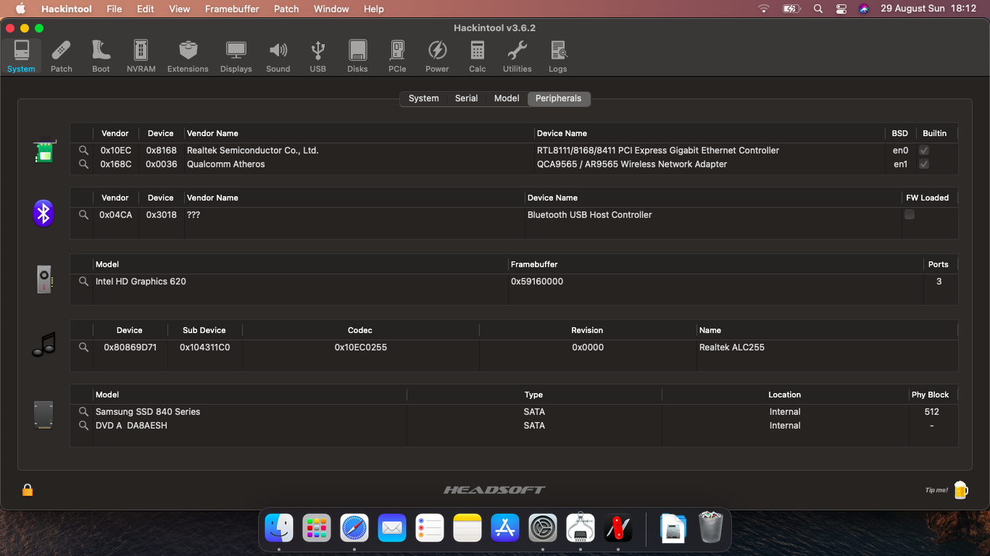Open the PCIe toolbar section

tap(397, 56)
